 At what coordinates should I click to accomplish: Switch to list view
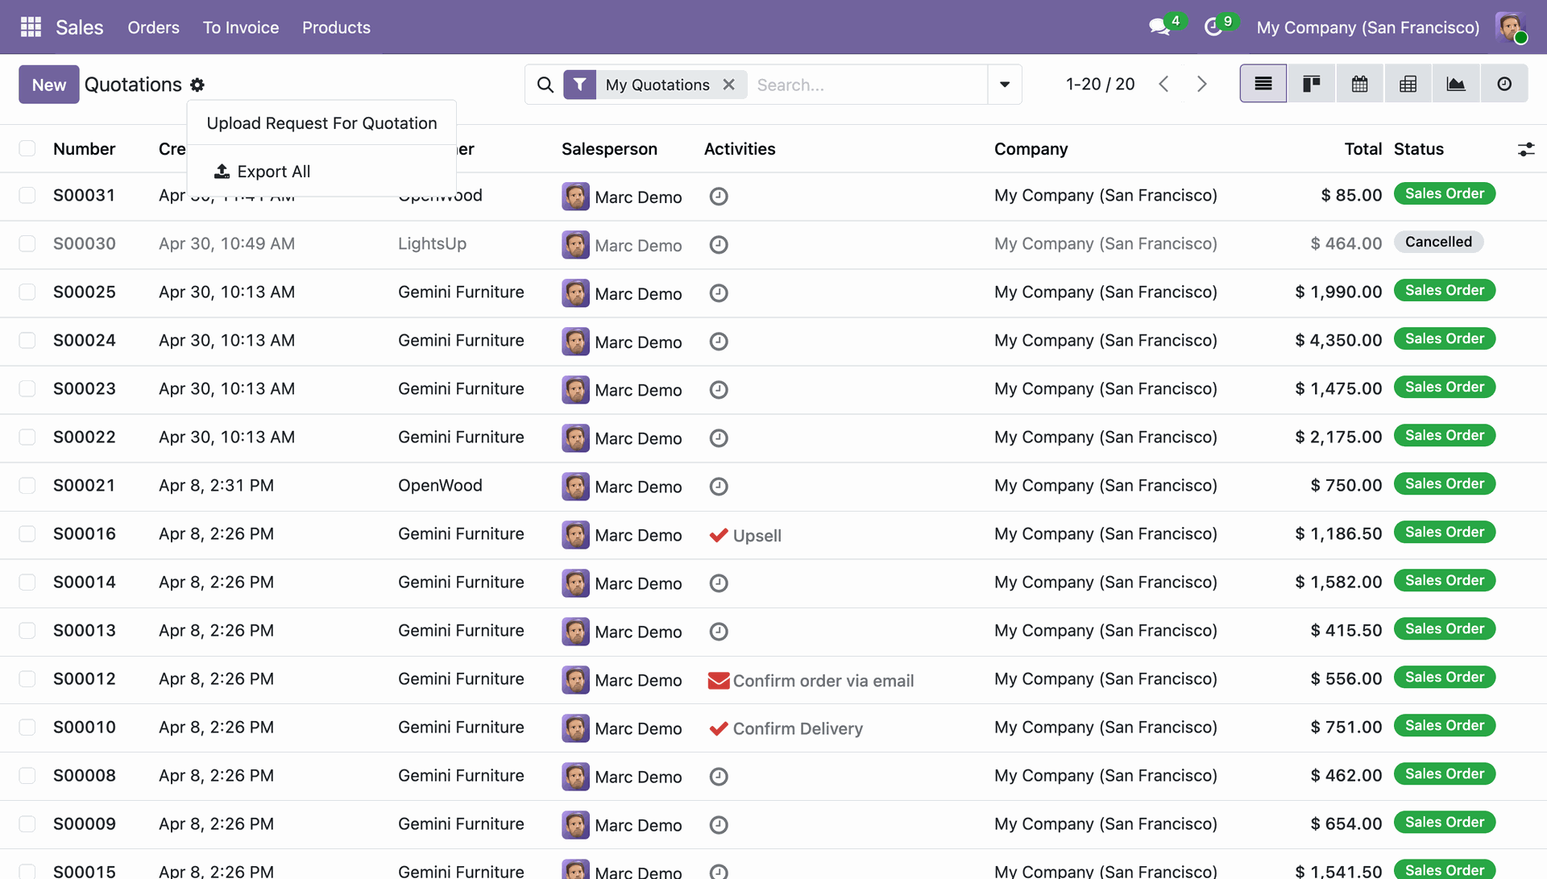coord(1263,84)
